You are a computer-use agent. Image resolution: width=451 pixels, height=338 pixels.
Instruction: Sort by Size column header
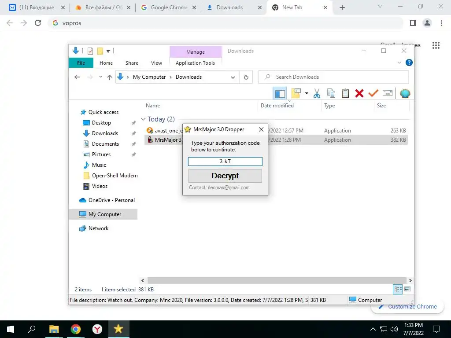tap(381, 106)
